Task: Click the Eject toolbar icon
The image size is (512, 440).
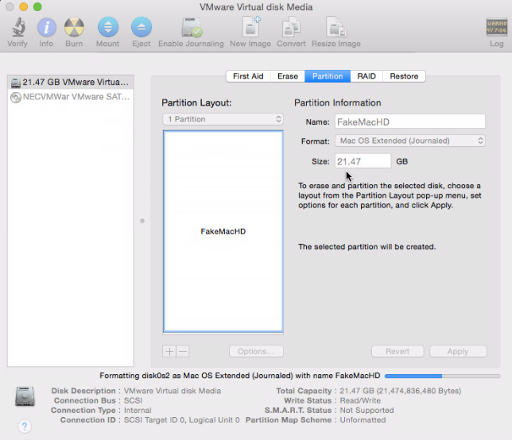Action: (x=142, y=27)
